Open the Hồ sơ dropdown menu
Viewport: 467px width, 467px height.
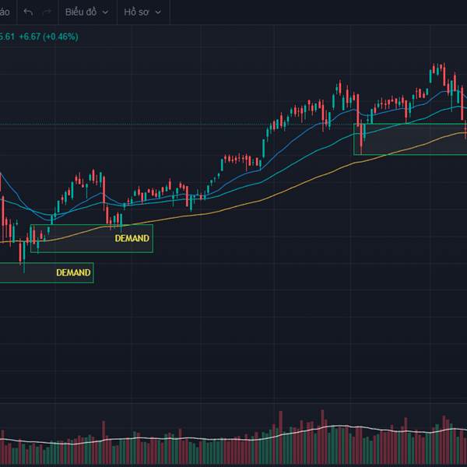click(142, 12)
